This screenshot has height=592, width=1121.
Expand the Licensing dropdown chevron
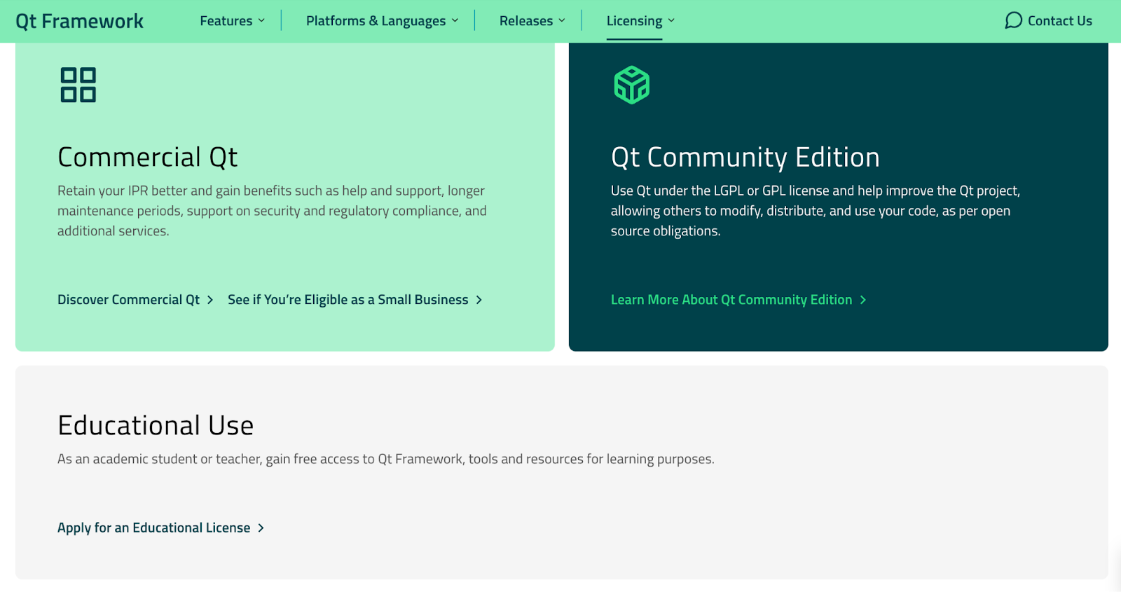[671, 21]
